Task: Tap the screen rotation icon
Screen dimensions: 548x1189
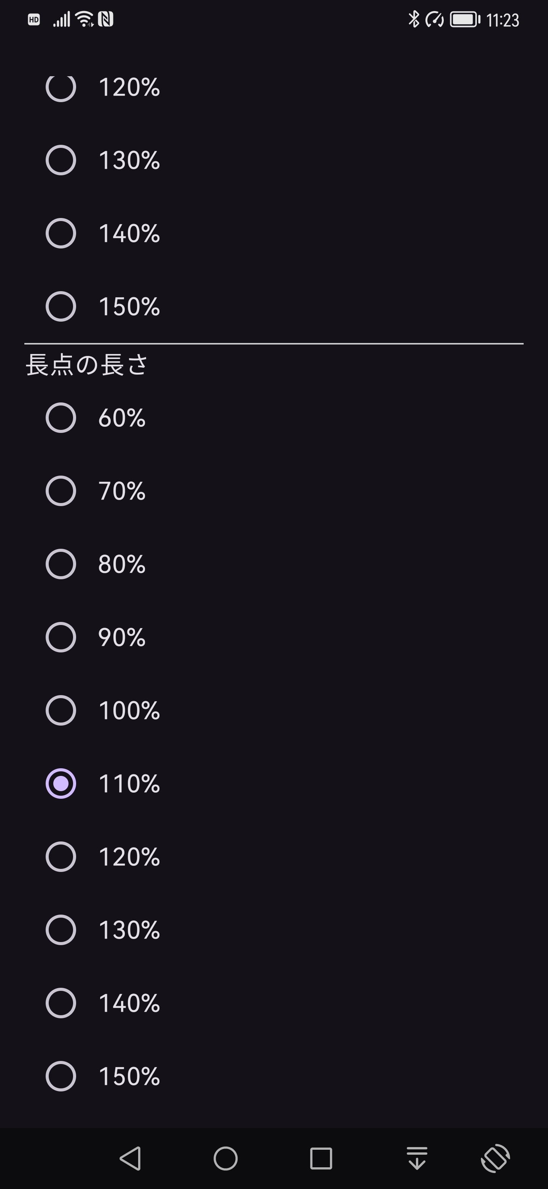Action: tap(495, 1159)
